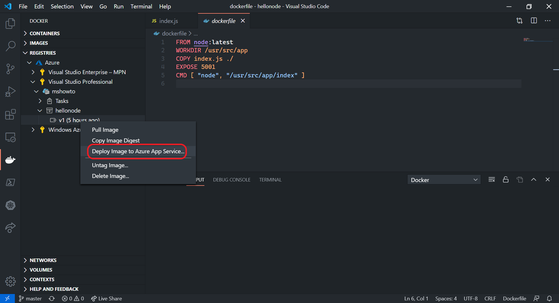Image resolution: width=559 pixels, height=303 pixels.
Task: Choose Copy Image Digest
Action: (x=138, y=140)
